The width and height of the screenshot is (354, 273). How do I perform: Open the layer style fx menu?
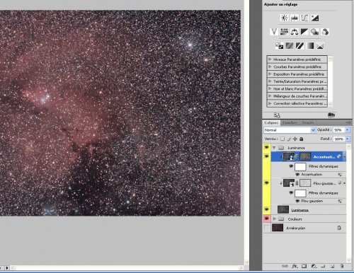tap(295, 266)
